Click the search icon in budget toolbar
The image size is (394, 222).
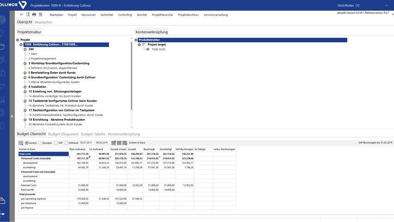coord(21,143)
